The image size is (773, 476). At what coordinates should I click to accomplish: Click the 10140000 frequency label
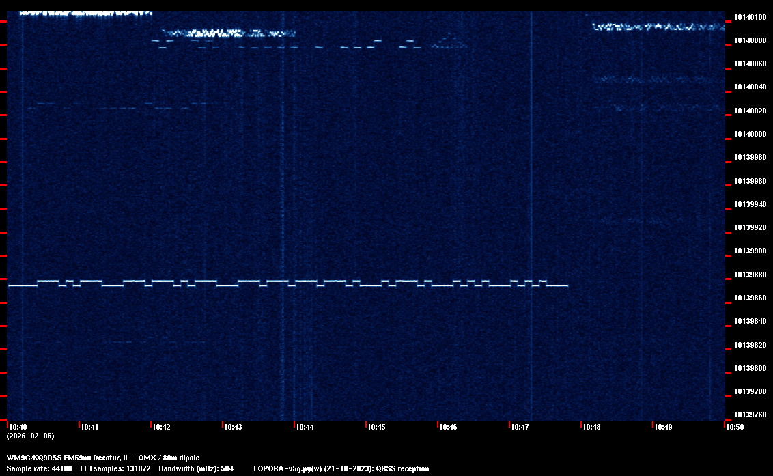click(750, 134)
